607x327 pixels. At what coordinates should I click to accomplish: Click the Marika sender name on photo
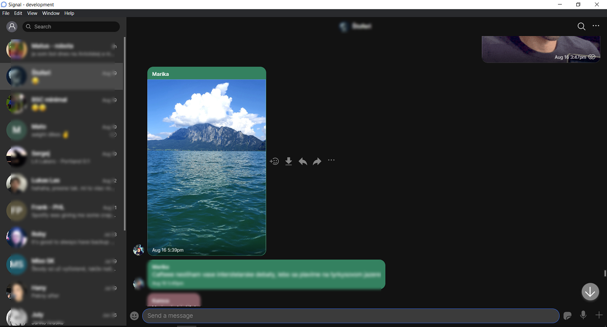pyautogui.click(x=160, y=74)
